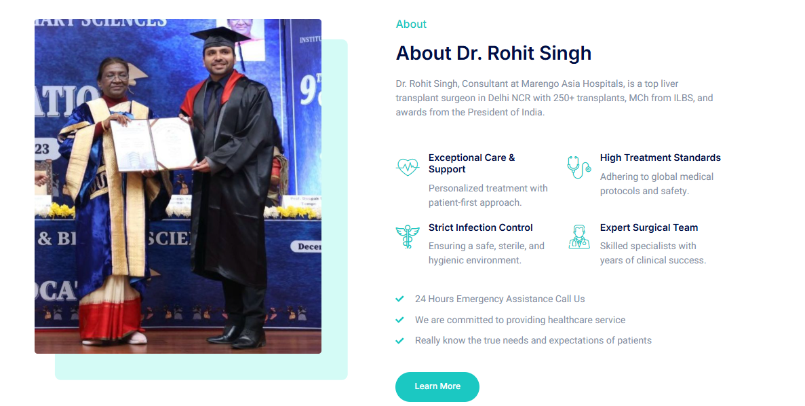The height and width of the screenshot is (406, 805).
Task: Click the Expert Surgical Team title
Action: tap(648, 227)
